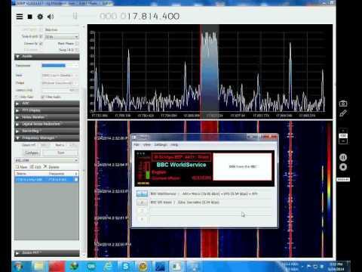Select the BBC WS News data service button
This screenshot has height=272, width=362.
[142, 202]
